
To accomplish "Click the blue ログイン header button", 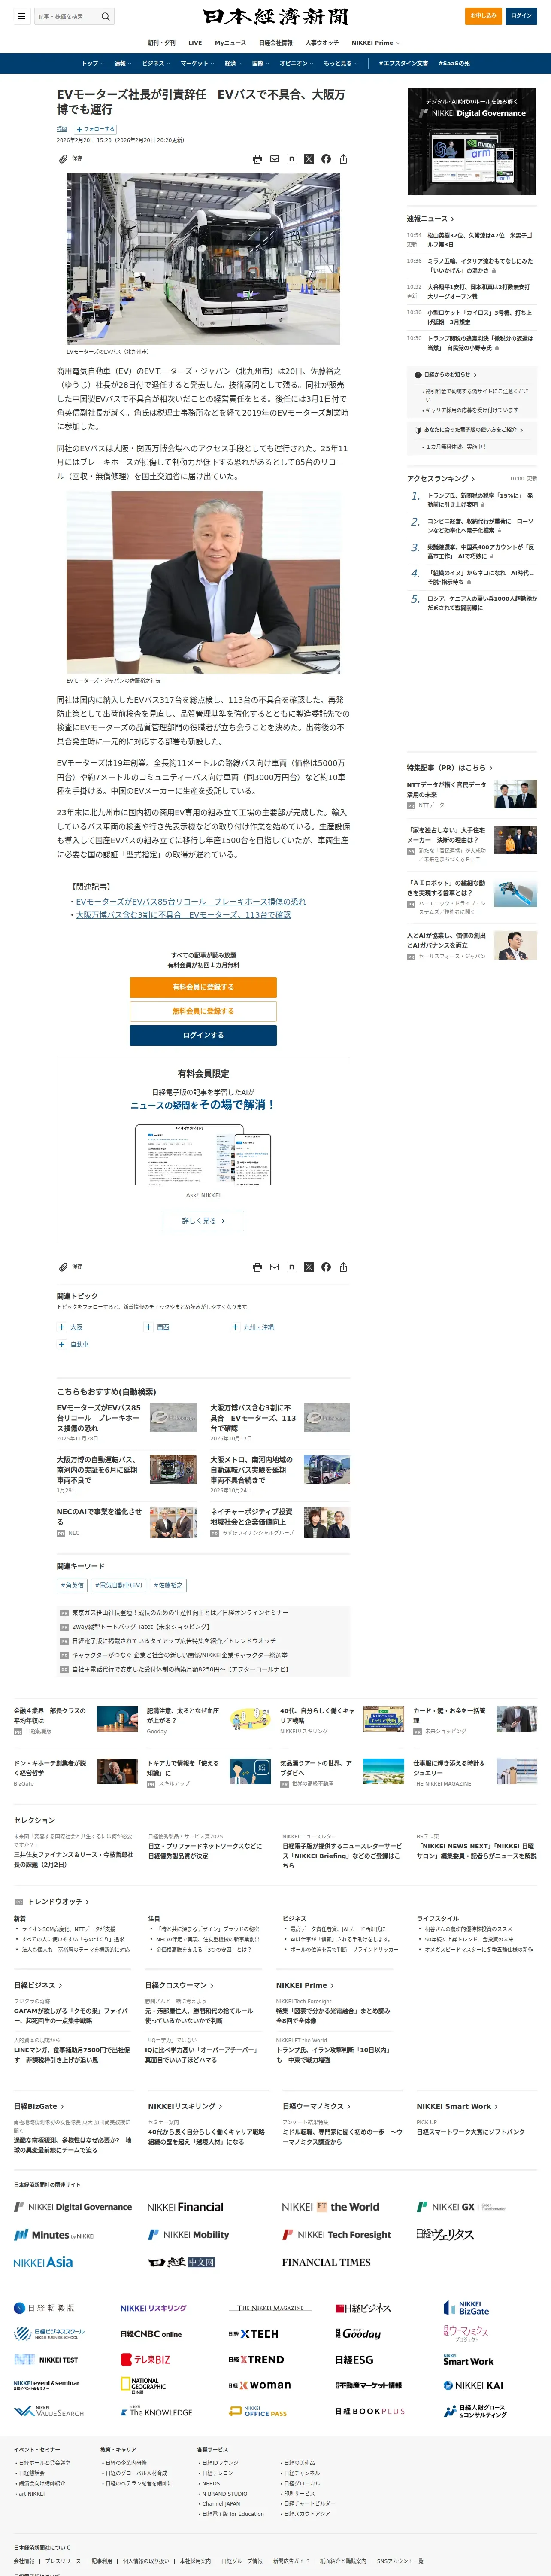I will (521, 16).
